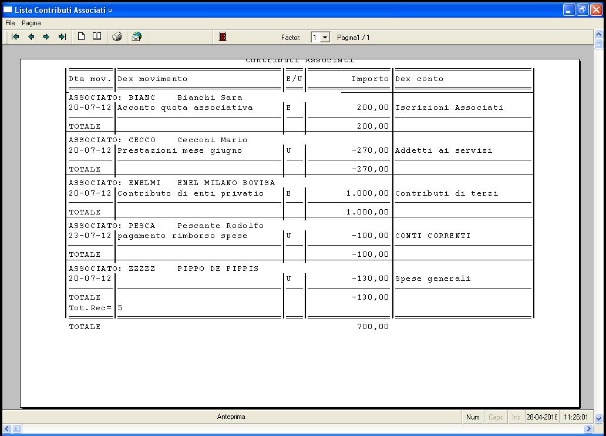Open the Factor zoom dropdown
The width and height of the screenshot is (606, 436).
pyautogui.click(x=325, y=38)
